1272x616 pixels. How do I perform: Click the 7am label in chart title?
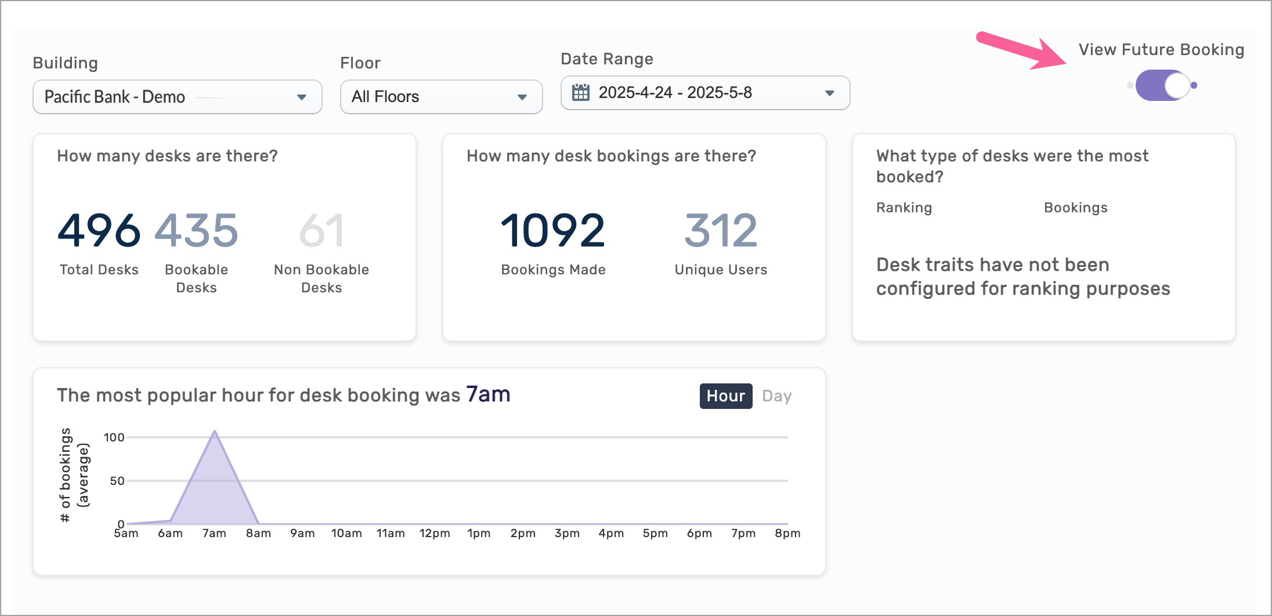click(x=488, y=394)
